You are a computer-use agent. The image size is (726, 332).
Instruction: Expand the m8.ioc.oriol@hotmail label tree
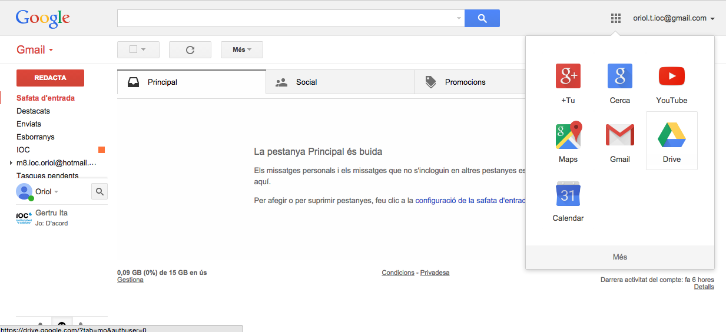[x=11, y=163]
